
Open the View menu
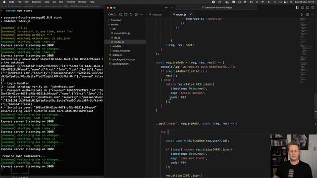(47, 2)
